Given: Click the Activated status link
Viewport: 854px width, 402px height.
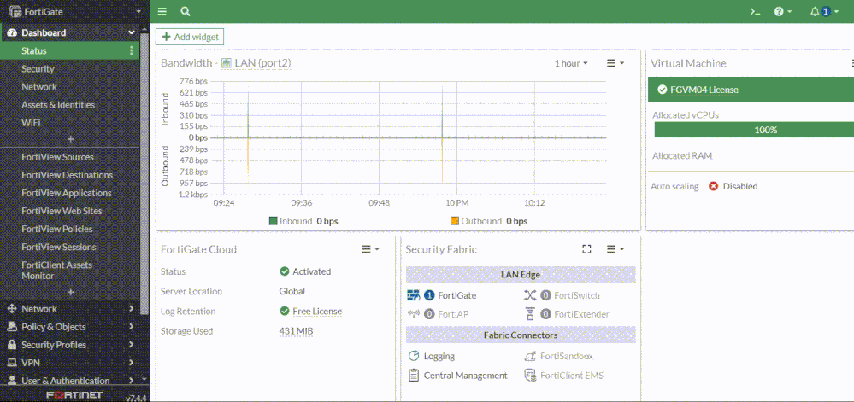Looking at the screenshot, I should click(x=311, y=271).
